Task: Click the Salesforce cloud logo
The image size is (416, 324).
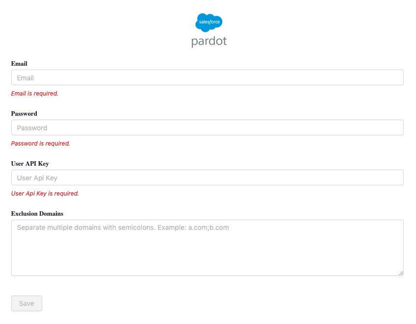Action: [x=209, y=23]
